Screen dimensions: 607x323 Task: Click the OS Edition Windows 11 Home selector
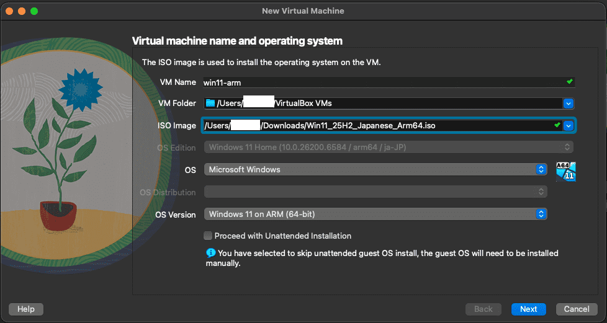(389, 148)
